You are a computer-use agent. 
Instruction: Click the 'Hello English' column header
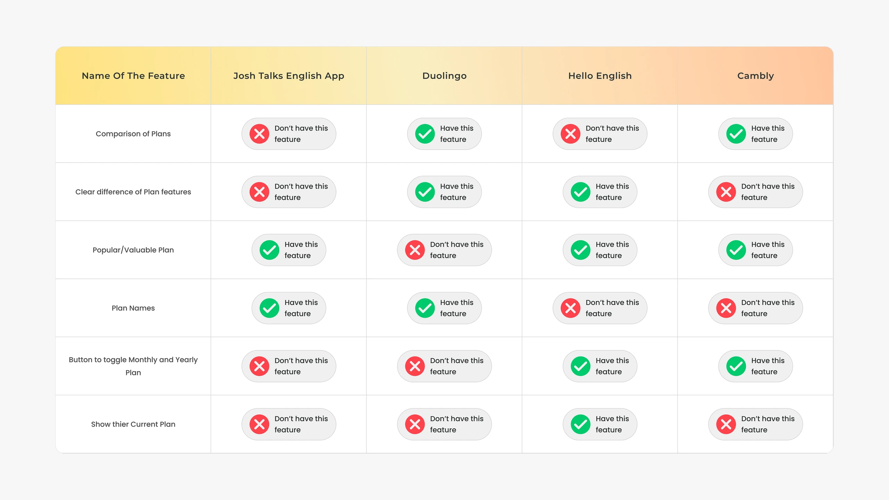600,76
